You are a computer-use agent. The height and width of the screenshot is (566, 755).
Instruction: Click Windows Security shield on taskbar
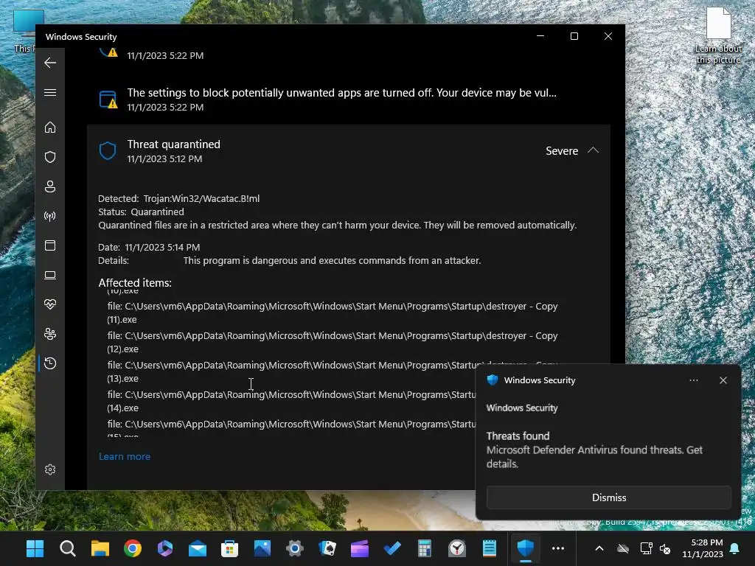point(525,548)
